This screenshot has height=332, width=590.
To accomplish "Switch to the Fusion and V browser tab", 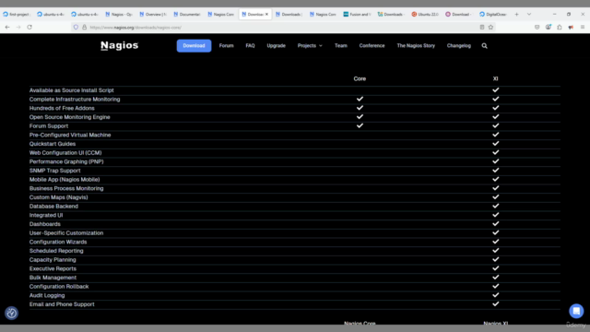I will 357,15.
